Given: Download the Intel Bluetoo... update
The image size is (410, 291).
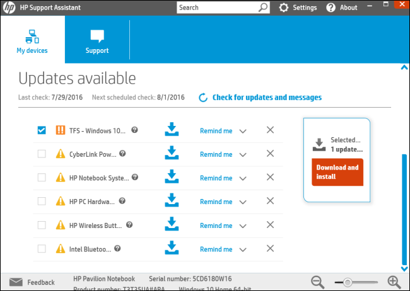Looking at the screenshot, I should point(172,248).
